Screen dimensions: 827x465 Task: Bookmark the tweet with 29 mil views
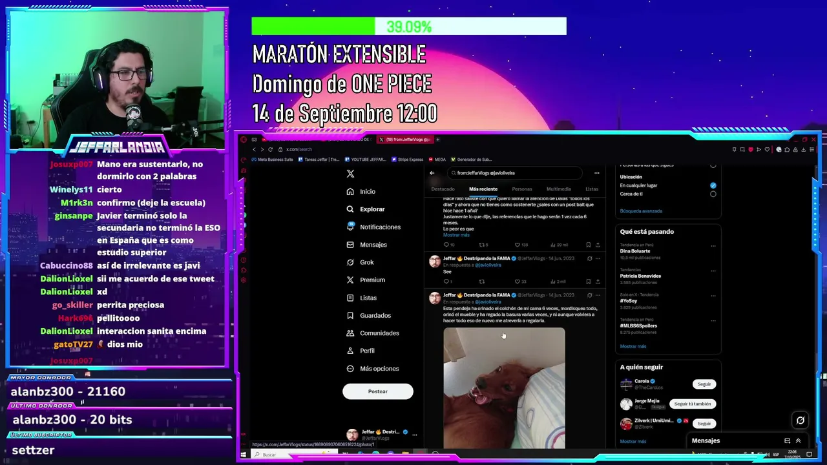point(588,245)
